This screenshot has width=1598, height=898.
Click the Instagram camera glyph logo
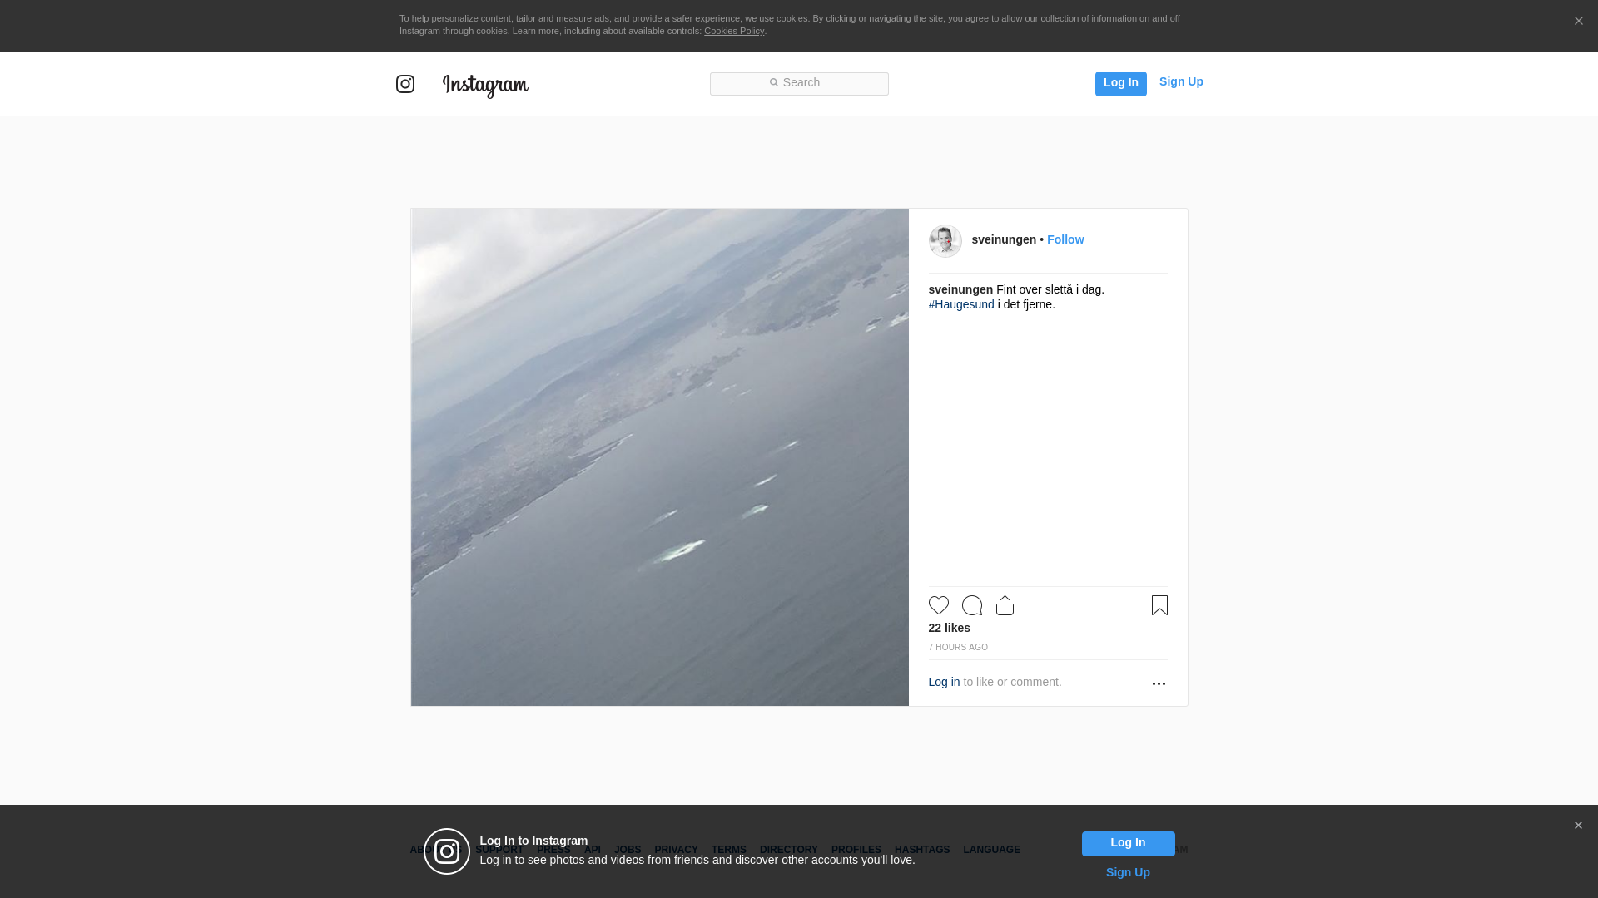pos(405,84)
